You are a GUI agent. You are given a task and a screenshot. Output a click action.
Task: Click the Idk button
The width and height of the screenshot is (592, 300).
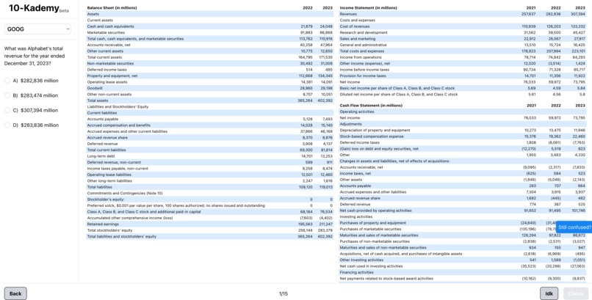point(549,293)
